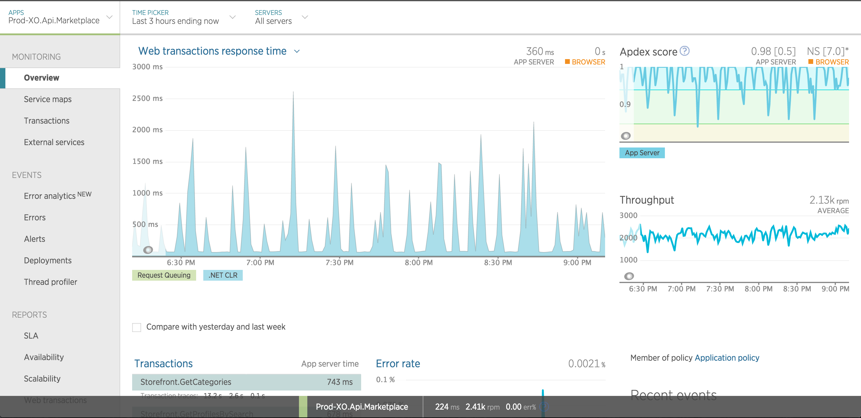Expand Web transactions response time chart menu
Viewport: 861px width, 418px height.
click(x=297, y=51)
